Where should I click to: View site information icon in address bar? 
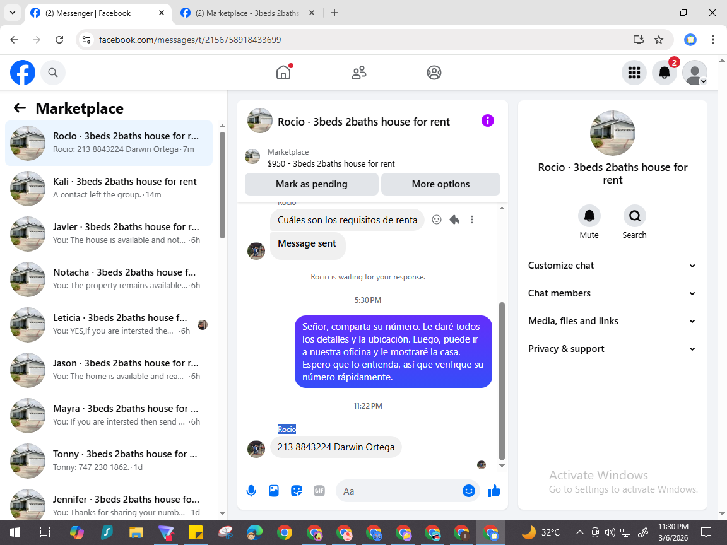tap(86, 40)
